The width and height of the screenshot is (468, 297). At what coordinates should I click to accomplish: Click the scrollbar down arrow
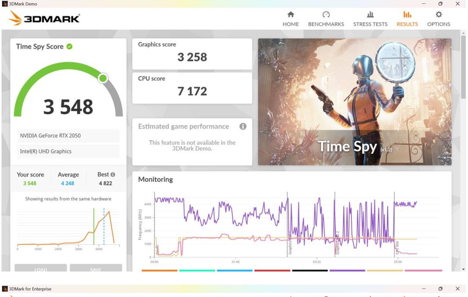pyautogui.click(x=463, y=269)
